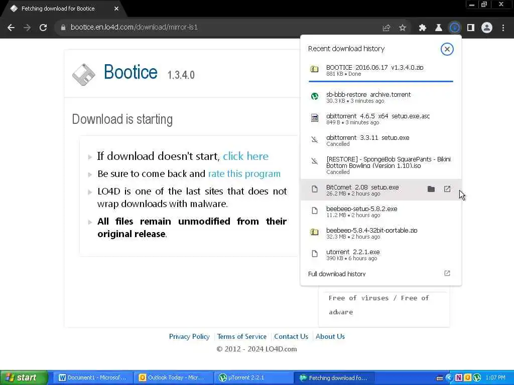Click cancelled icon for SpongeBob iso
The height and width of the screenshot is (385, 514).
click(x=314, y=161)
